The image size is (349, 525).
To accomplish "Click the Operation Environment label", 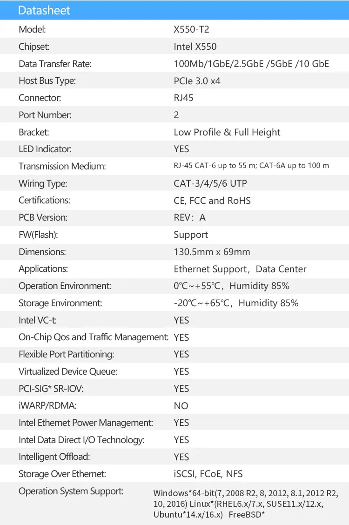I will tap(65, 286).
